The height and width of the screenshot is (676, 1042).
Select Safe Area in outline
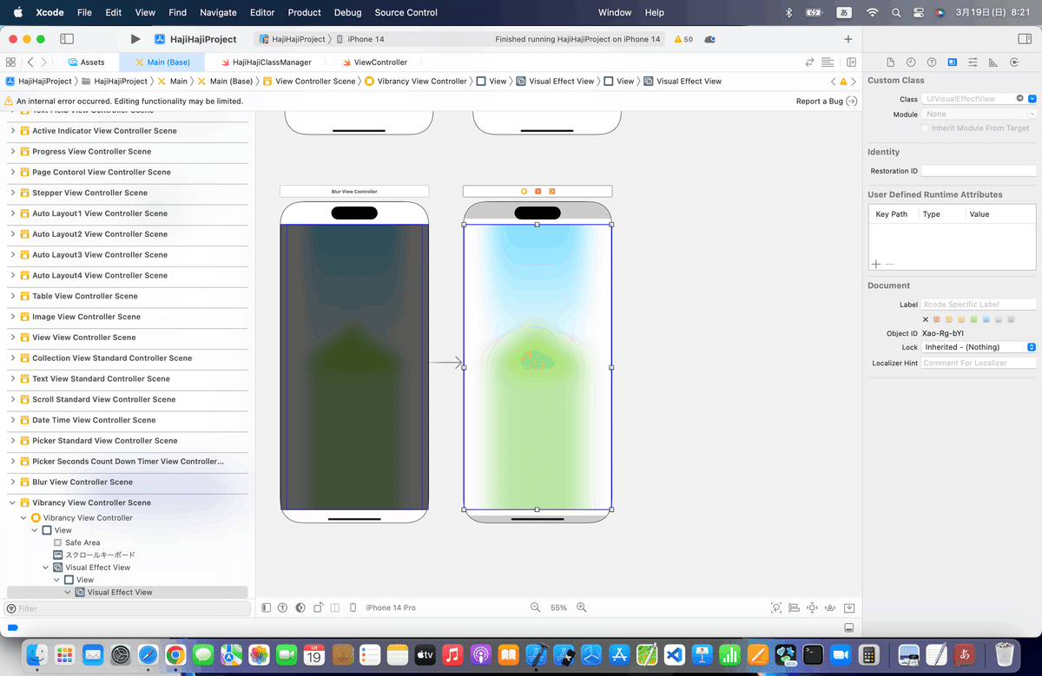click(82, 542)
